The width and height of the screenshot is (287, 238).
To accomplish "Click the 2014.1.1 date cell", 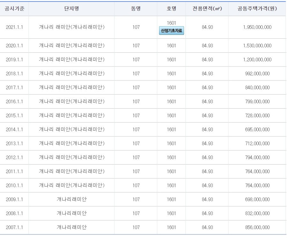I will [14, 130].
